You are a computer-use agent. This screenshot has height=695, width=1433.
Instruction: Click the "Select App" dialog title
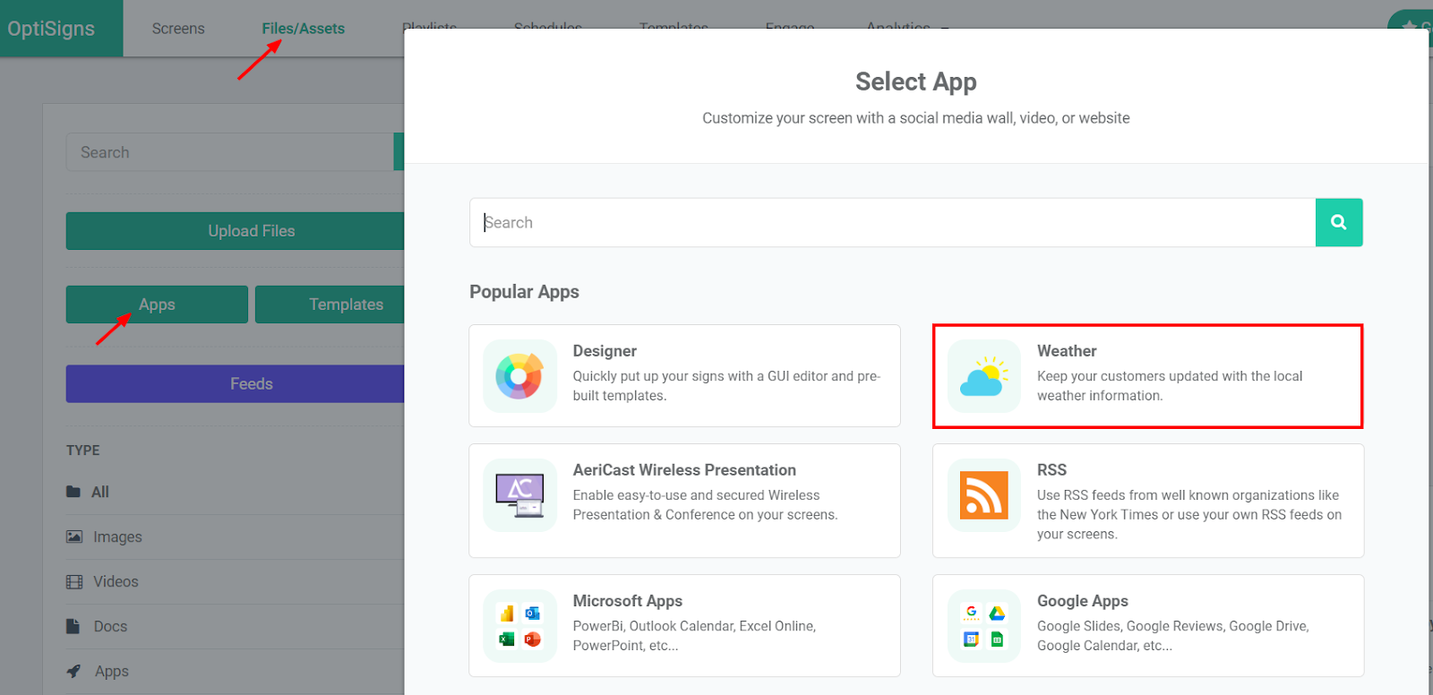915,82
